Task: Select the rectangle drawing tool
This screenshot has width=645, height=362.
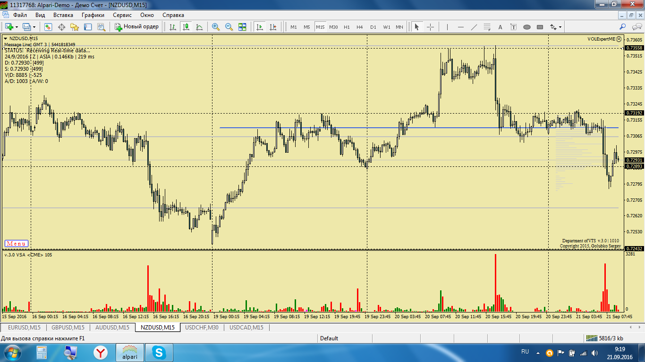Action: 540,27
